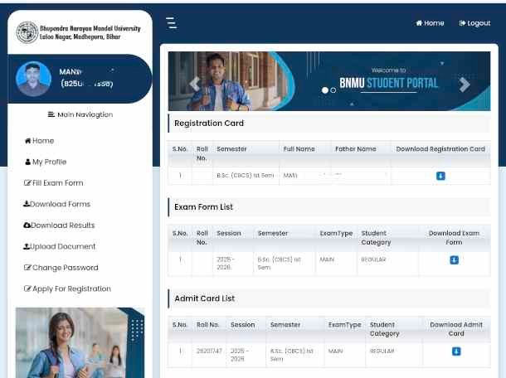Viewport: 506px width, 378px height.
Task: Open the university logo emblem
Action: click(27, 32)
